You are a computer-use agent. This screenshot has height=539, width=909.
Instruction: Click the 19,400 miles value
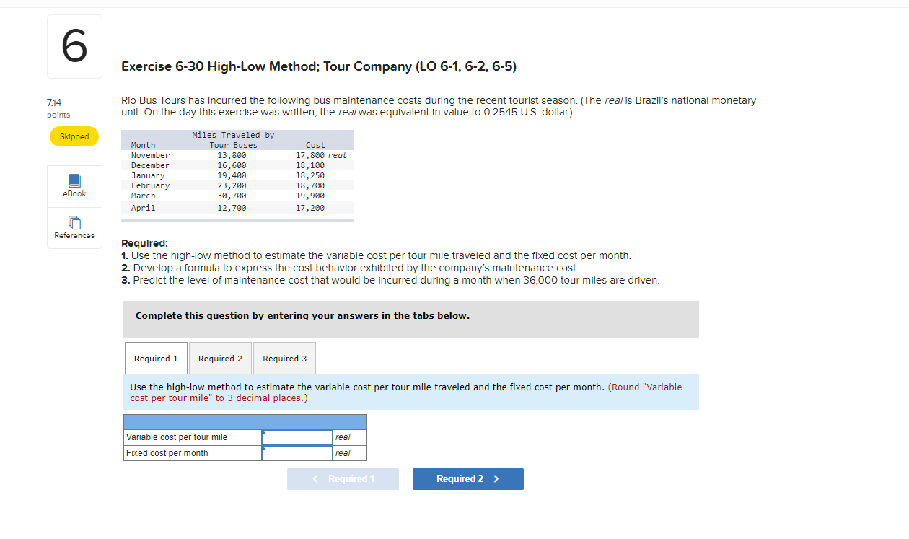(232, 175)
